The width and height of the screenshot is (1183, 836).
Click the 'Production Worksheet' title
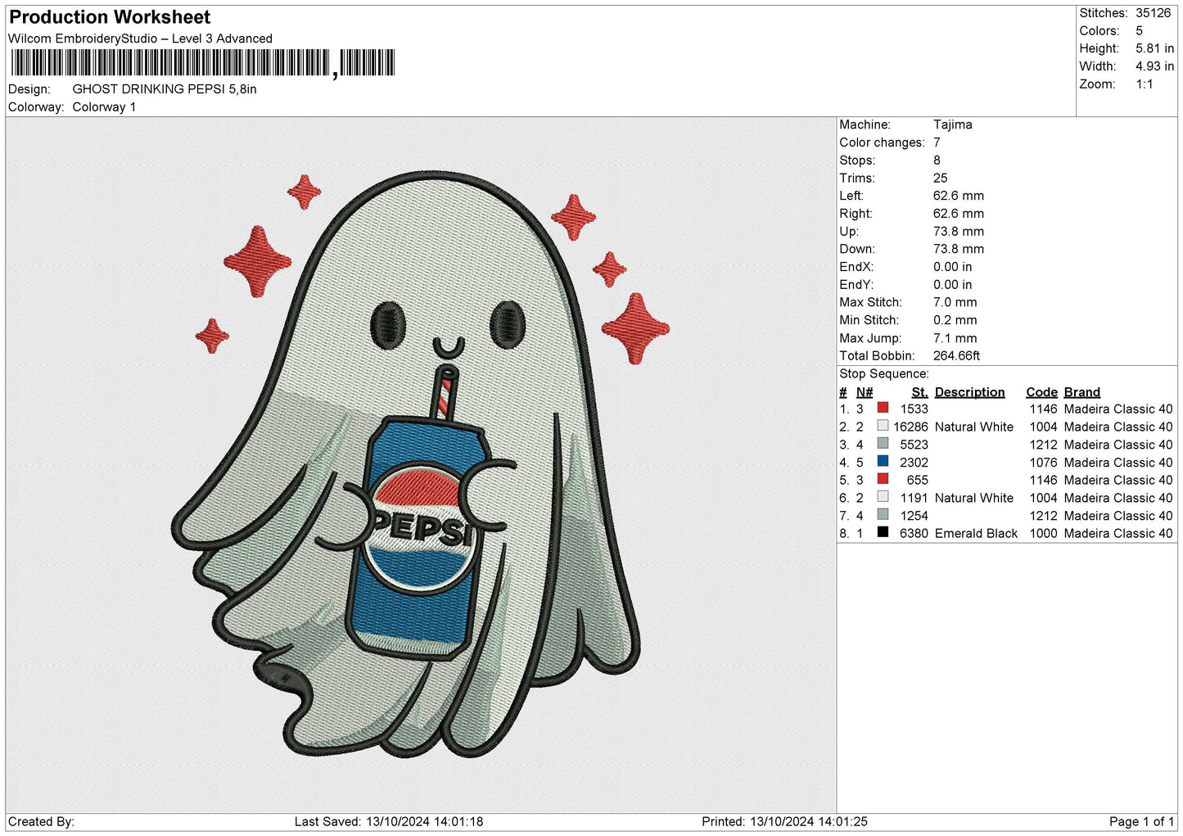110,17
